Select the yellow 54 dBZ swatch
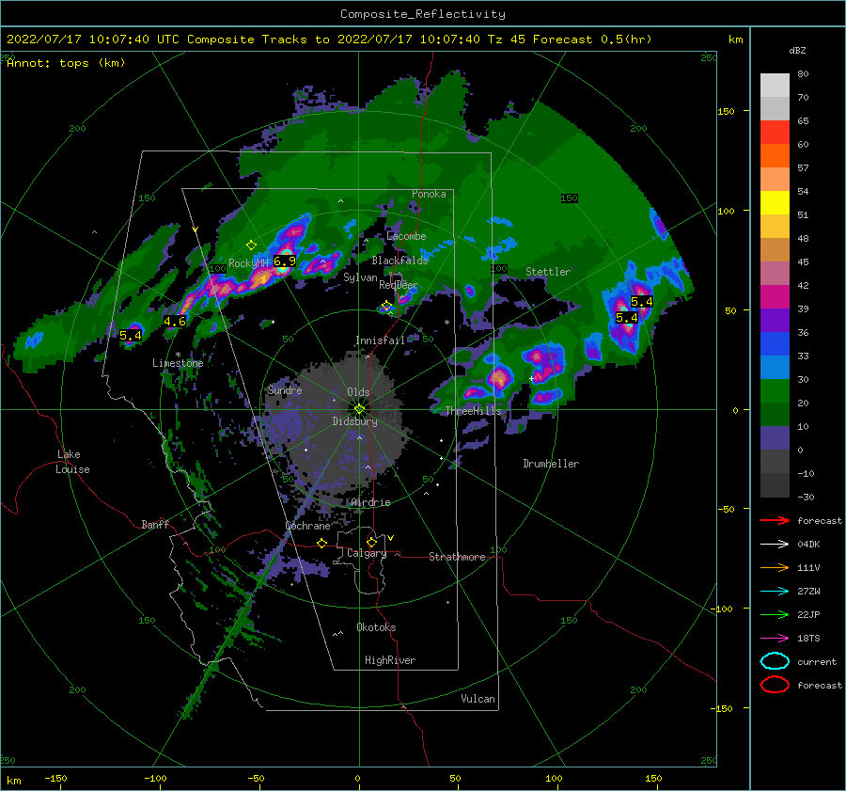Viewport: 846px width, 791px height. (x=775, y=202)
